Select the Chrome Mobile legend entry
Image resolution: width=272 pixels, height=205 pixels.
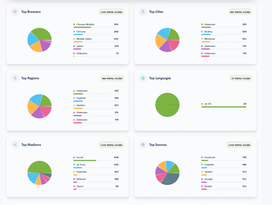pyautogui.click(x=96, y=25)
